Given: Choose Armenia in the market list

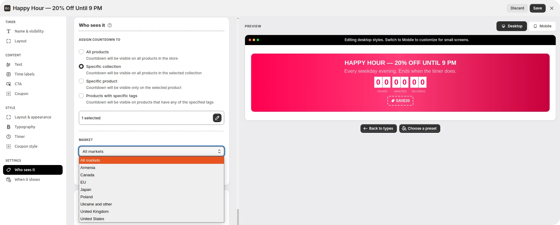Looking at the screenshot, I should (152, 167).
